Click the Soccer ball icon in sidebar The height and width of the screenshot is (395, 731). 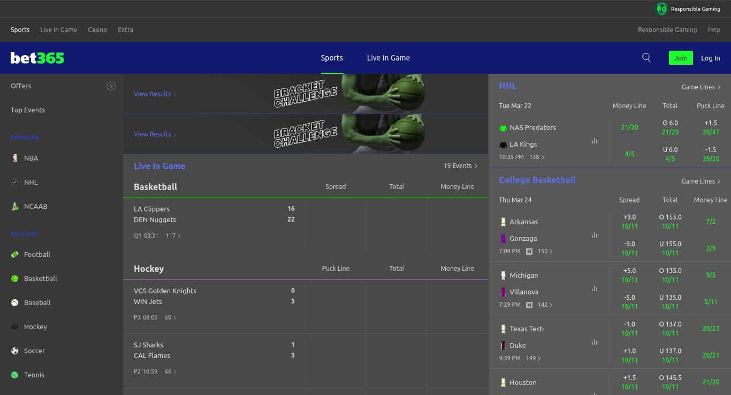(14, 351)
